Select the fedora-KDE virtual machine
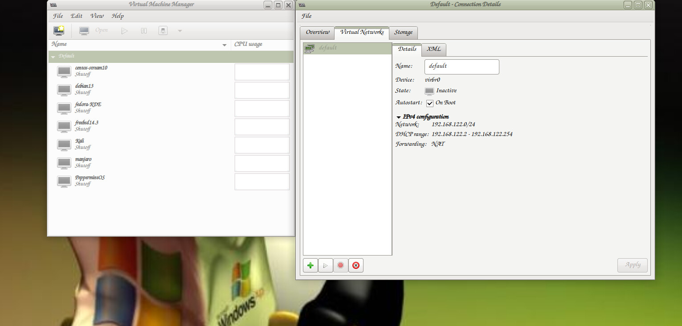Viewport: 682px width, 326px height. pos(88,107)
